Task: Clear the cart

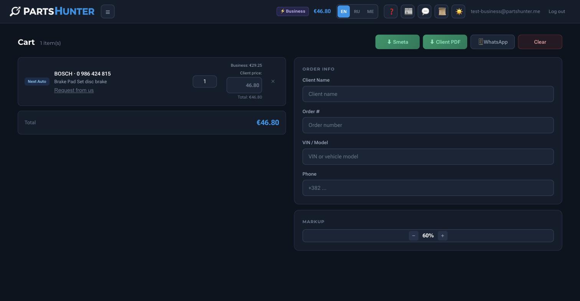Action: coord(540,42)
